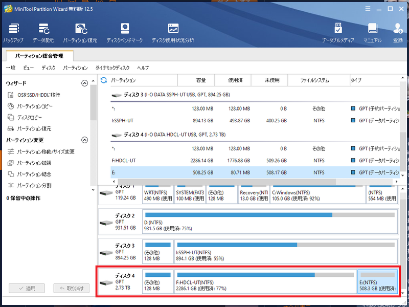This screenshot has width=409, height=307.
Task: Select the E: partition row
Action: pos(255,172)
